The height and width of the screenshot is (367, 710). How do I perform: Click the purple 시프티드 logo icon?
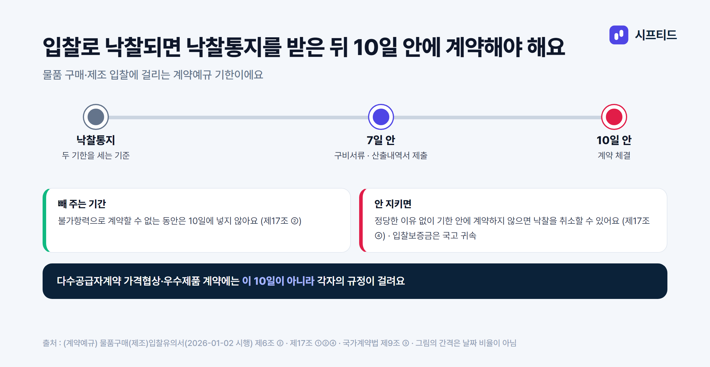pos(619,35)
